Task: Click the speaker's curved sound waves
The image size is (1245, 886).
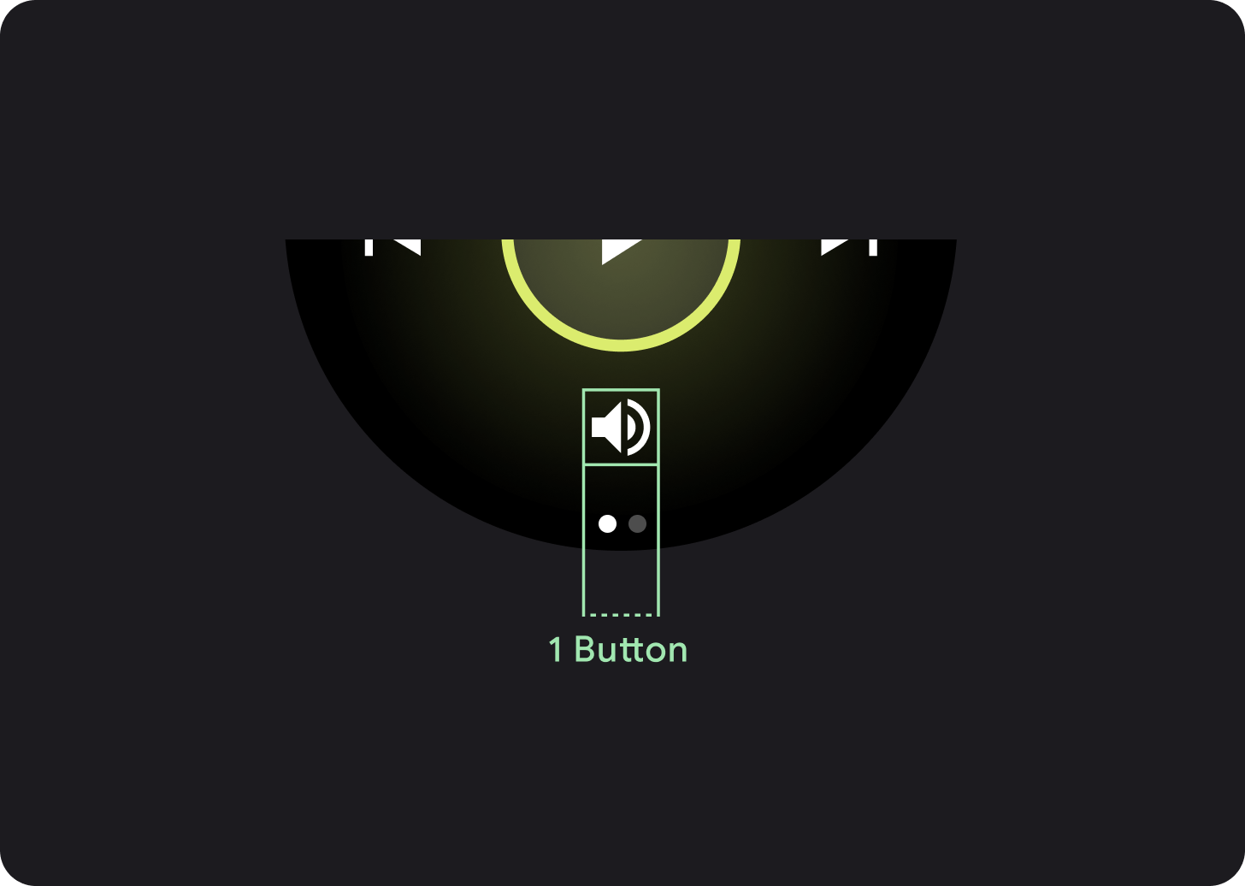Action: [x=639, y=427]
